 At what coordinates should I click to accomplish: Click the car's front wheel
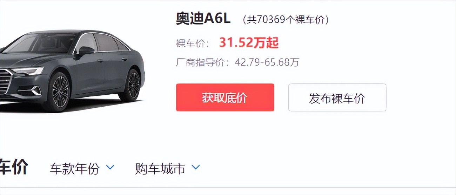(61, 92)
